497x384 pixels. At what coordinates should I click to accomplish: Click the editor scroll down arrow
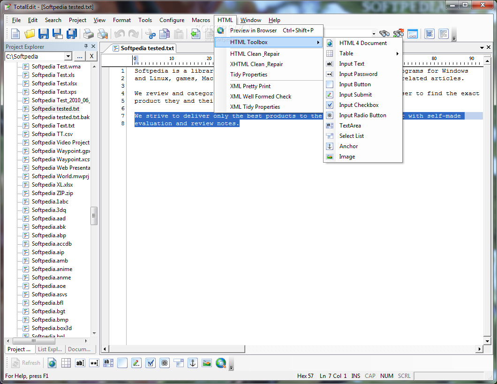pos(488,341)
